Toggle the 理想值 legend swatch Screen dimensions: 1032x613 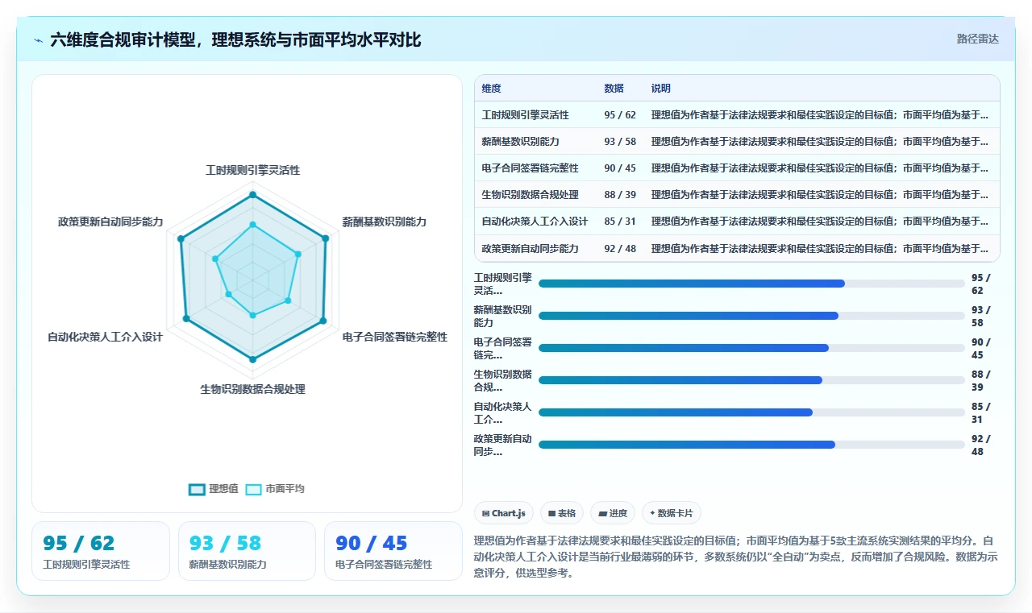coord(197,489)
